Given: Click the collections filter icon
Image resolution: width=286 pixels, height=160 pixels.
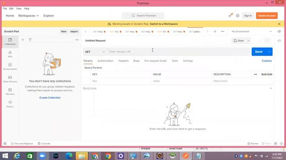Looking at the screenshot, I should point(30,40).
